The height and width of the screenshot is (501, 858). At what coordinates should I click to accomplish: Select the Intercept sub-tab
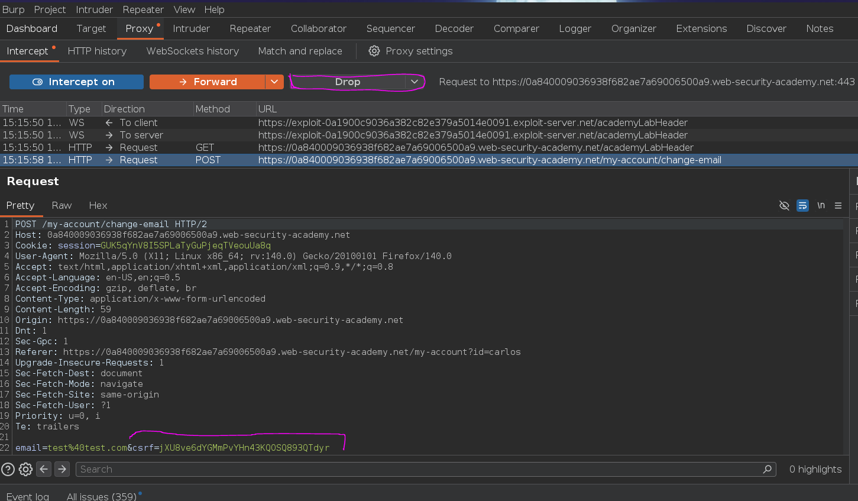(27, 51)
